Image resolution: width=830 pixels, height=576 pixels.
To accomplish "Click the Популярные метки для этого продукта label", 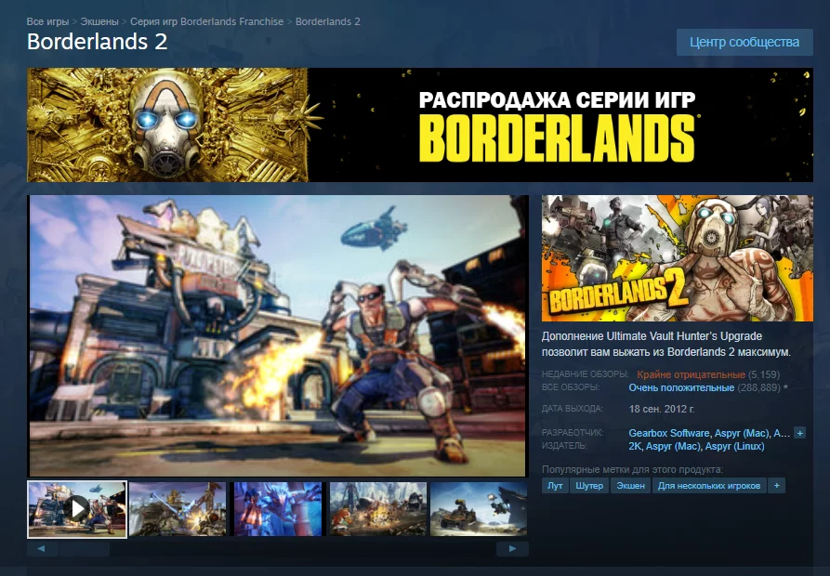I will point(633,469).
